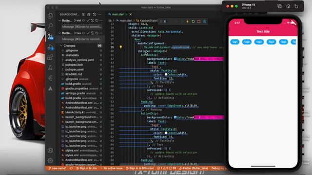Select the main.dart editor tab
312x175 pixels.
pyautogui.click(x=119, y=14)
